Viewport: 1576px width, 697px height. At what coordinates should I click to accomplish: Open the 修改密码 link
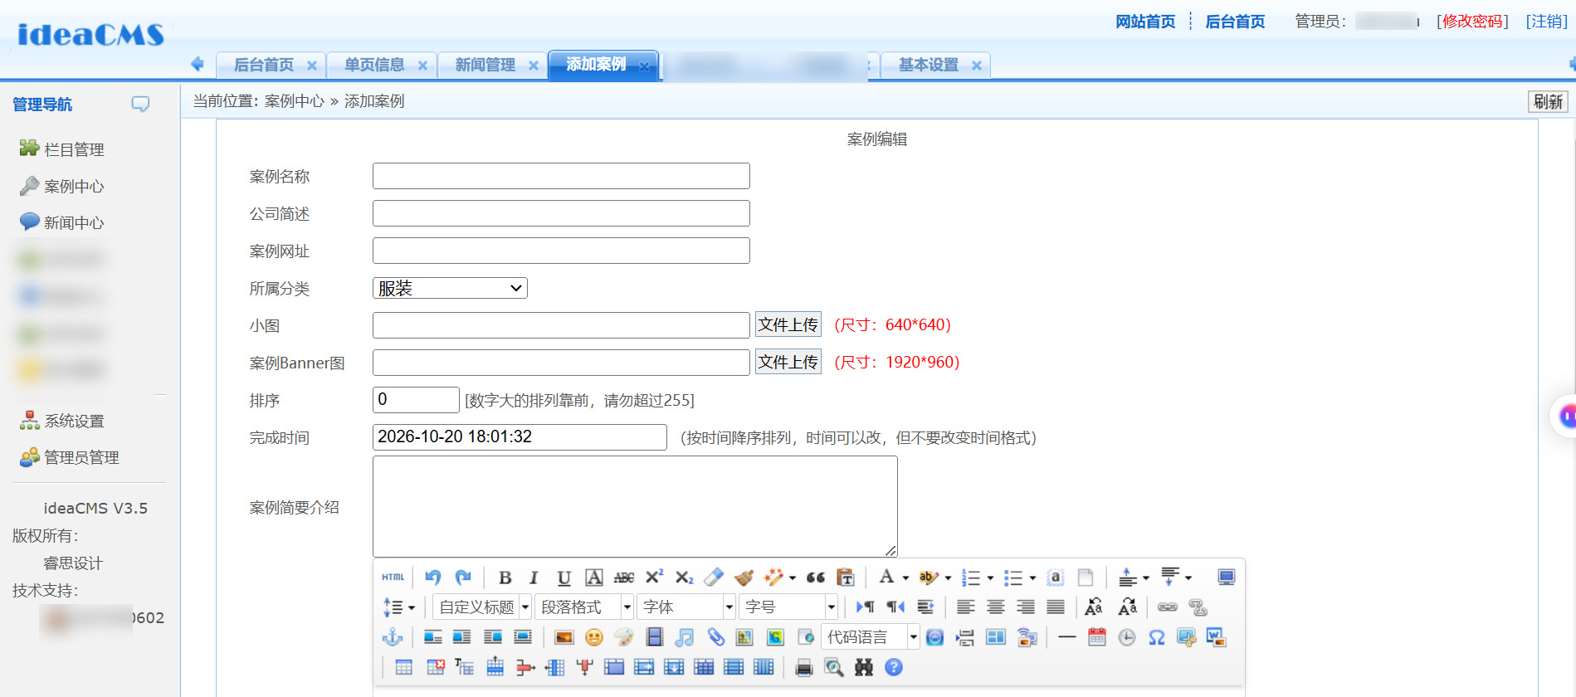click(x=1473, y=22)
